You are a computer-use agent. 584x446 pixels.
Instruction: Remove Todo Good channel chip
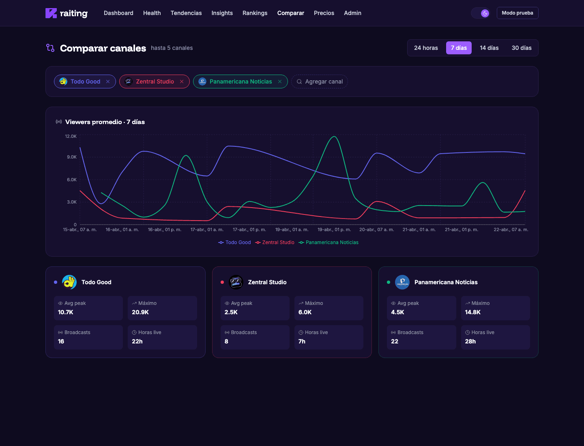click(x=108, y=81)
